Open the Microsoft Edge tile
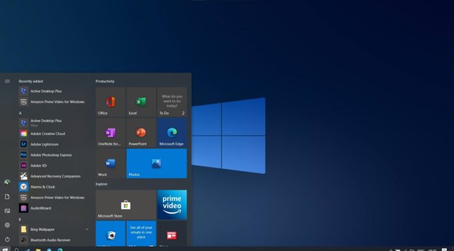Image resolution: width=454 pixels, height=251 pixels. point(172,133)
